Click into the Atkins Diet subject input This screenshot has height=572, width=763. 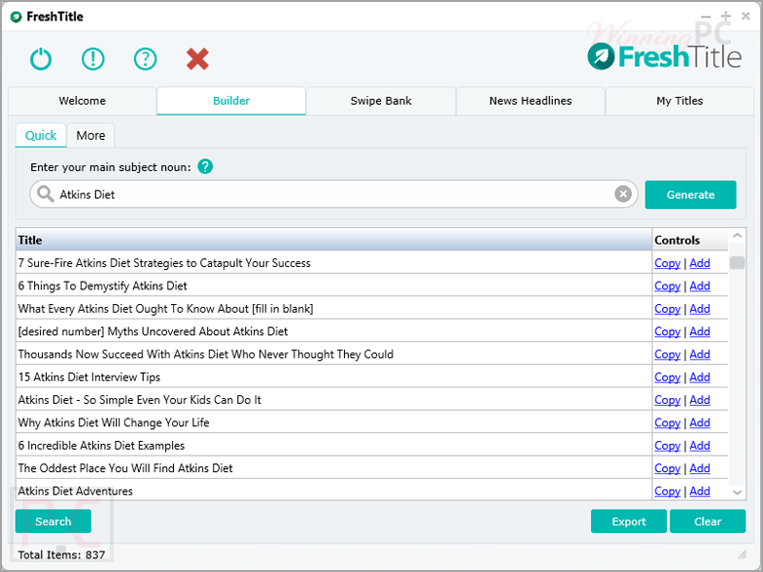[x=333, y=194]
